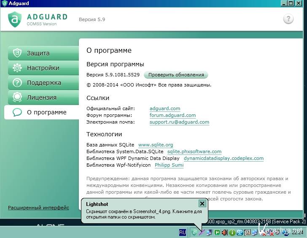The height and width of the screenshot is (238, 307).
Task: Open the adguard.com official site link
Action: pyautogui.click(x=165, y=108)
